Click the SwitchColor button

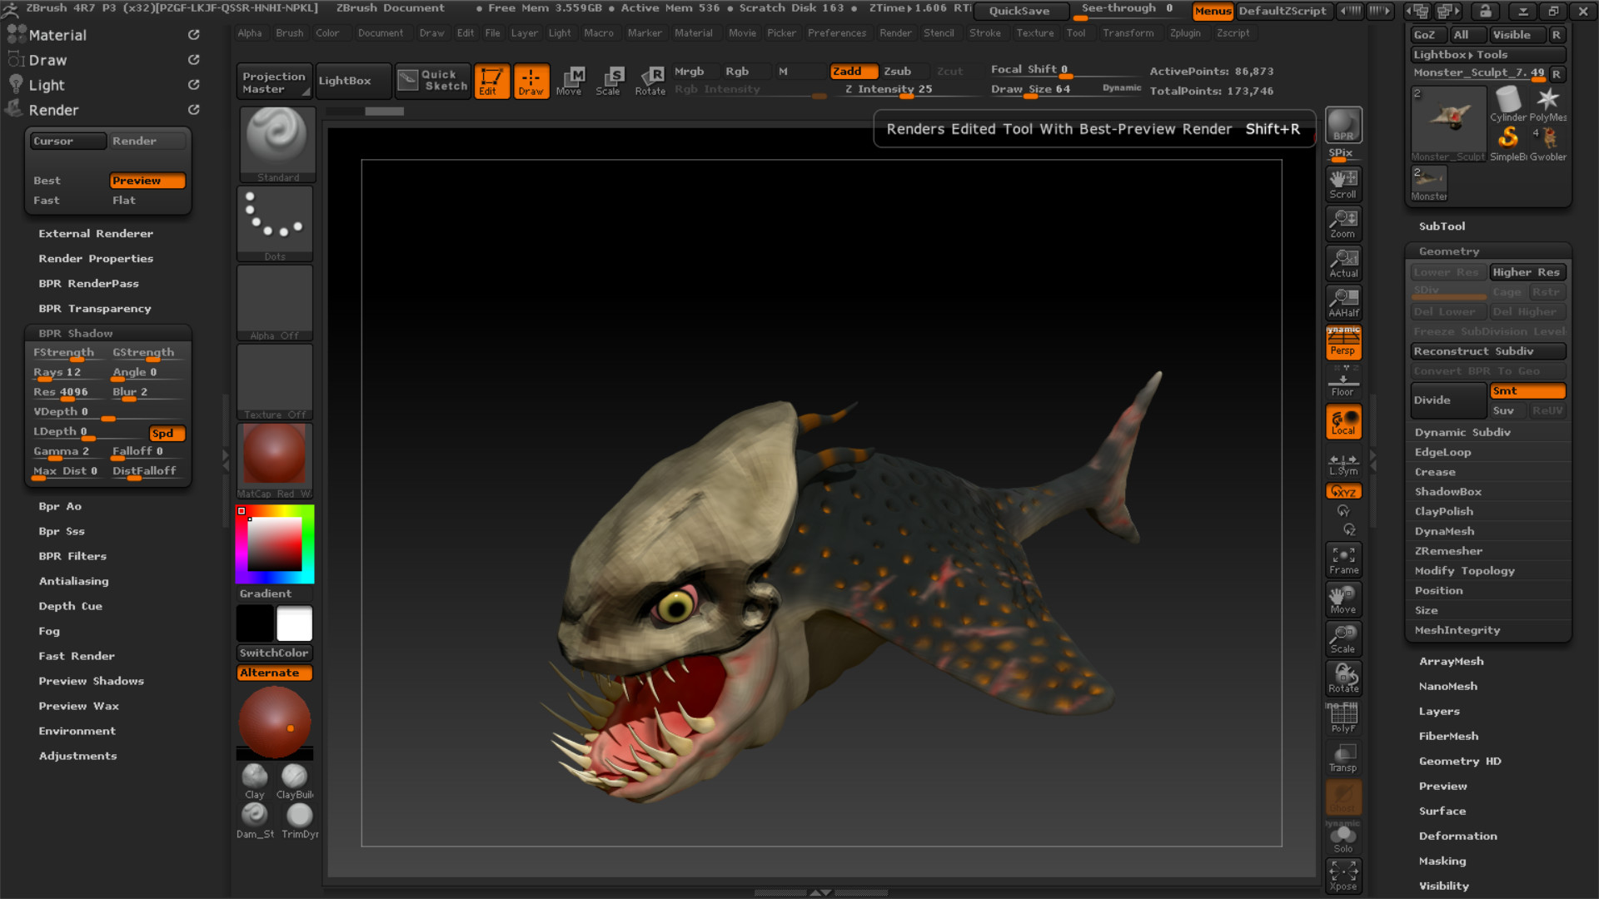coord(275,653)
